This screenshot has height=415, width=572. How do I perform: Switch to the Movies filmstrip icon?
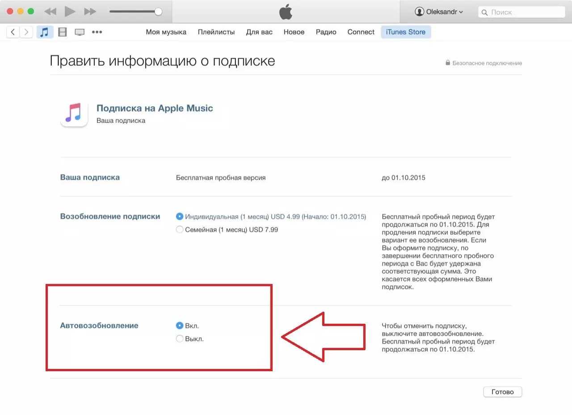click(63, 32)
